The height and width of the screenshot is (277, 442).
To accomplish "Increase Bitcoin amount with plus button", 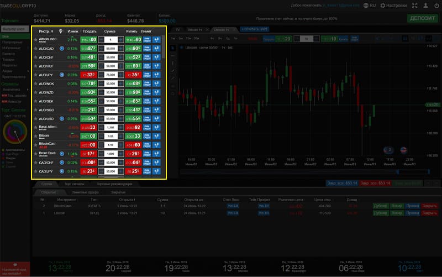I will [x=120, y=136].
